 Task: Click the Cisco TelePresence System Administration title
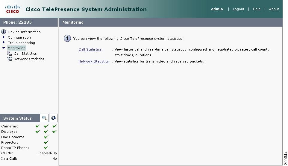coord(86,9)
